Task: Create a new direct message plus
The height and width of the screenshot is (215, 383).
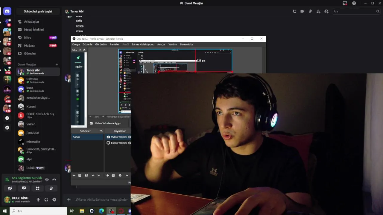Action: (x=57, y=64)
